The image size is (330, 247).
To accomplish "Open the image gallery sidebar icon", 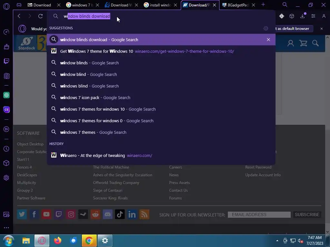I will pyautogui.click(x=6, y=214).
